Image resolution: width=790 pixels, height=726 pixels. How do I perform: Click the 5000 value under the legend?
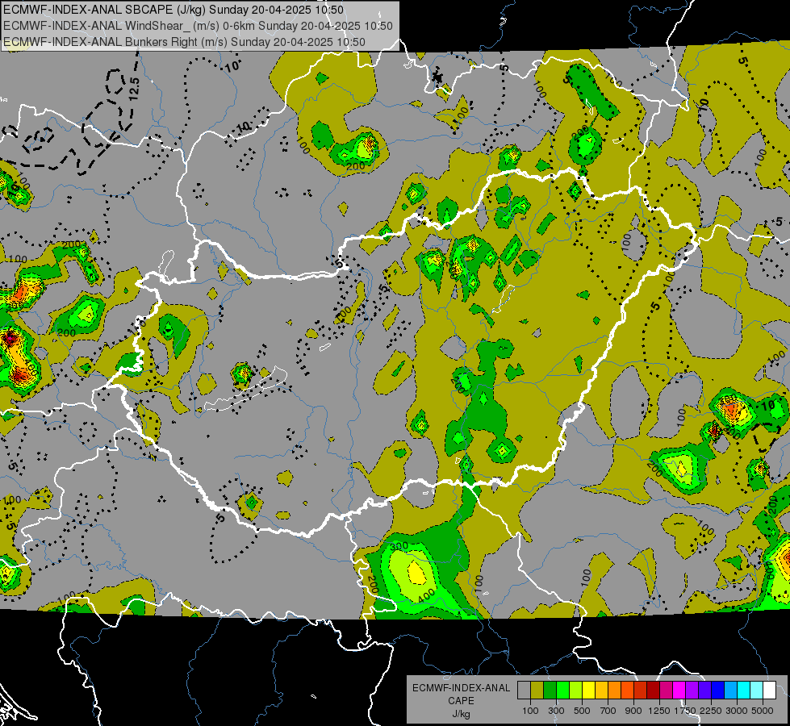(x=763, y=711)
